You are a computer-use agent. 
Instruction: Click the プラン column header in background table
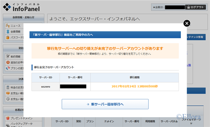point(90,121)
